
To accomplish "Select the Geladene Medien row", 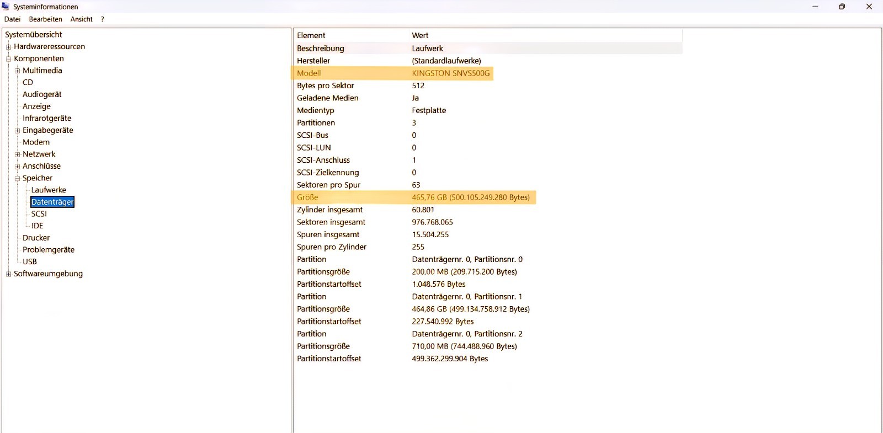I will [488, 98].
